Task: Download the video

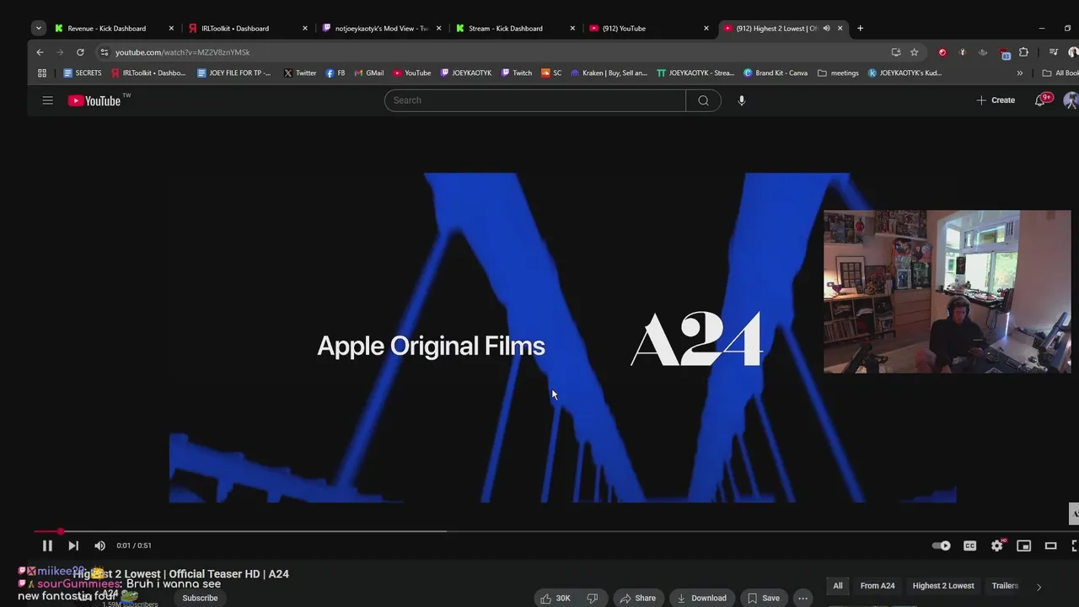Action: coord(701,598)
